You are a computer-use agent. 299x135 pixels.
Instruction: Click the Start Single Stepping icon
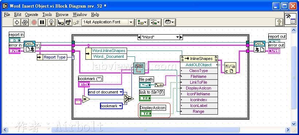61,23
